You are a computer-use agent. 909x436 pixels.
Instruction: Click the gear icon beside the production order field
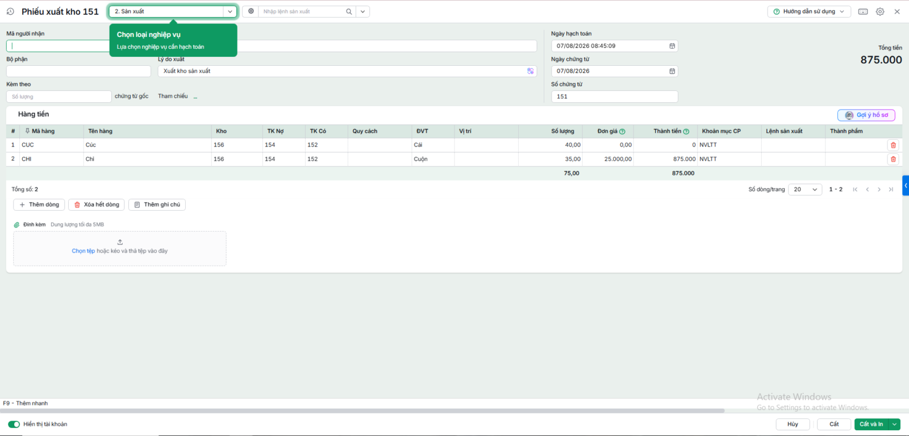pos(251,11)
